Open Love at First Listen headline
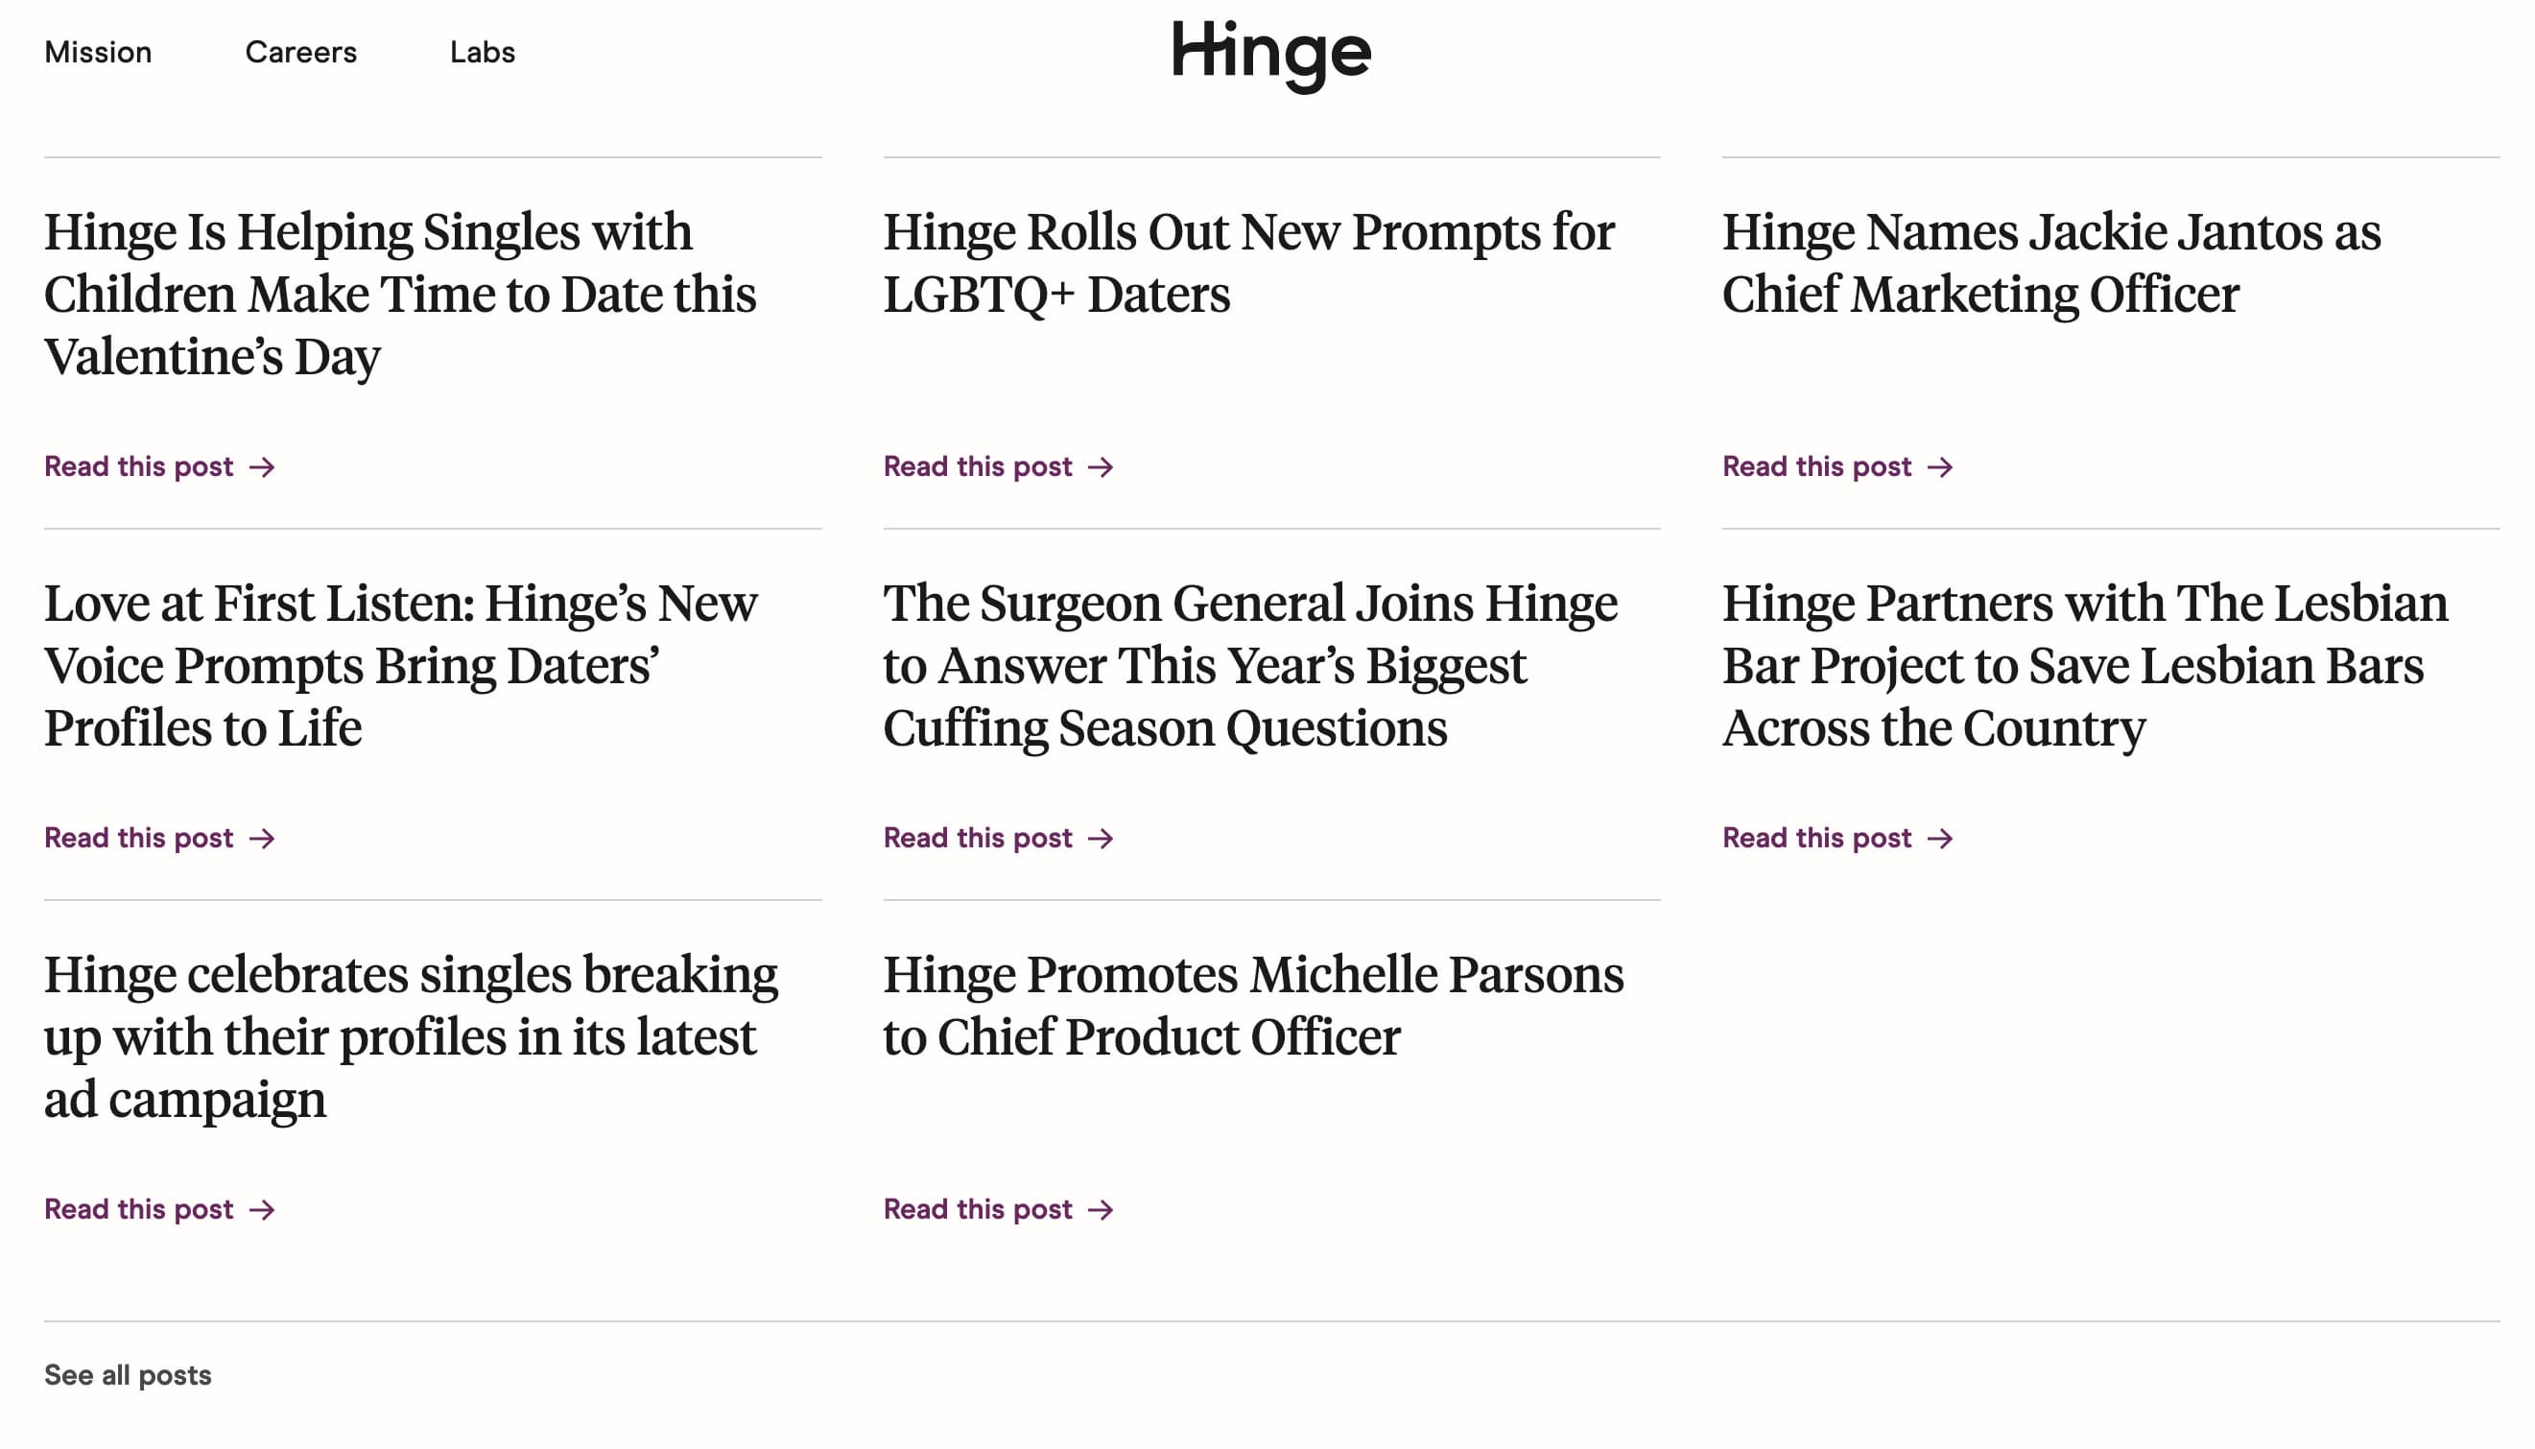The image size is (2535, 1449). click(x=400, y=665)
